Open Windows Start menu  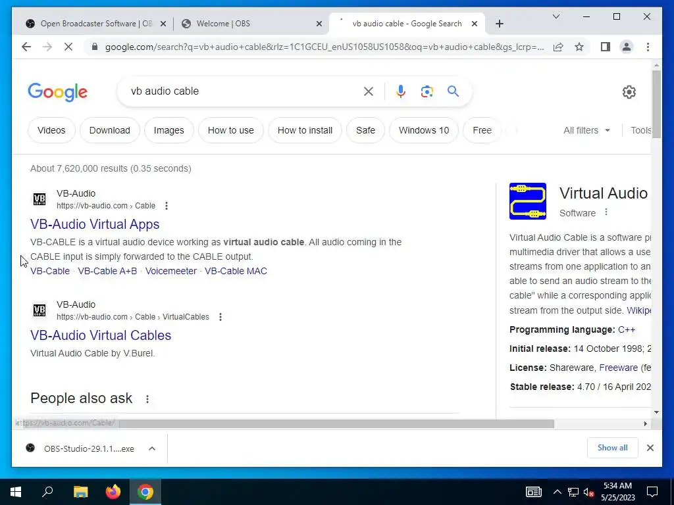point(16,492)
